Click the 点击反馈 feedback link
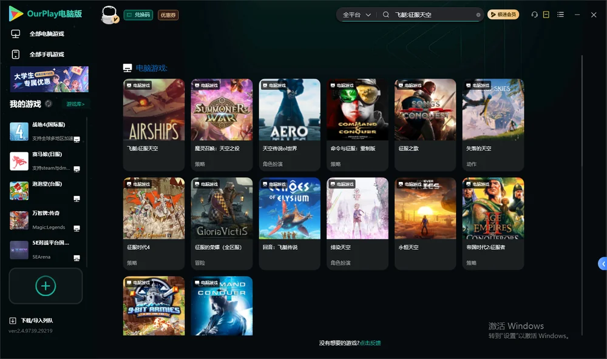Screen dimensions: 607x359 [x=370, y=343]
